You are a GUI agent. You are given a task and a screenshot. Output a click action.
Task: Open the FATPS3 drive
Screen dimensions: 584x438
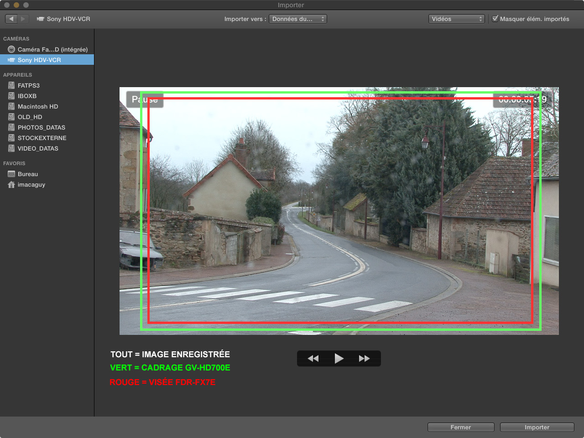(x=28, y=85)
